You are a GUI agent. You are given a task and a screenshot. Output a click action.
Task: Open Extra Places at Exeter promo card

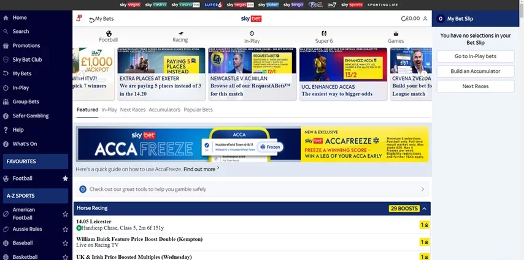coord(161,74)
